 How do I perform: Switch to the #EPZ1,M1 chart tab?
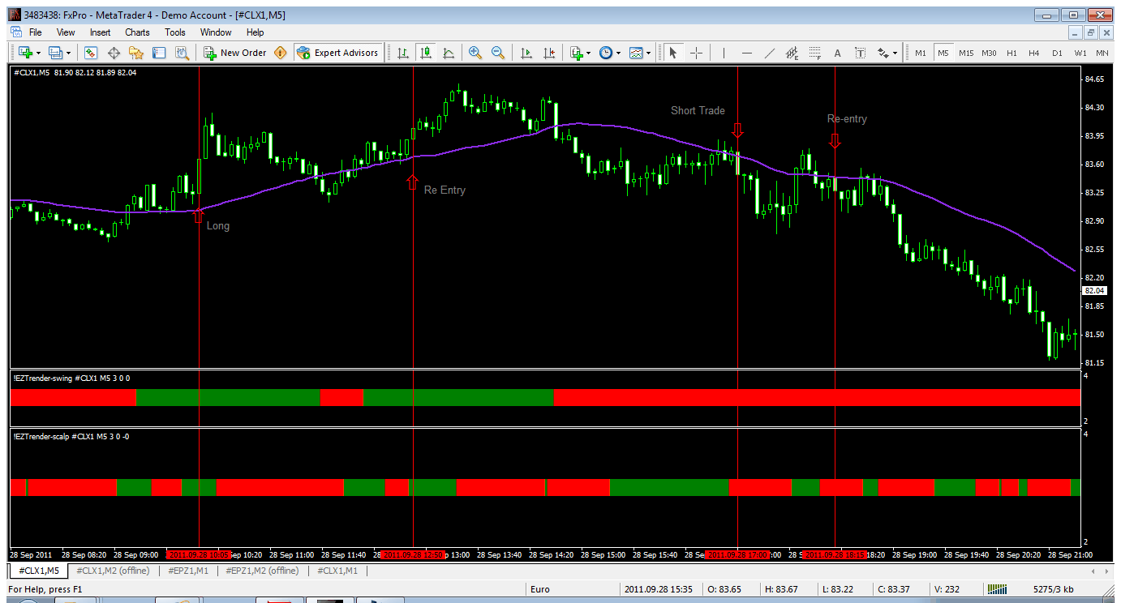click(188, 571)
